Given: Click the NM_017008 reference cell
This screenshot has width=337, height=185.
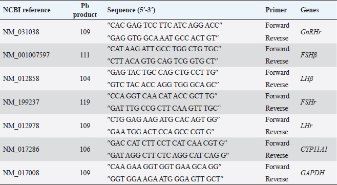Looking at the screenshot, I should 21,173.
